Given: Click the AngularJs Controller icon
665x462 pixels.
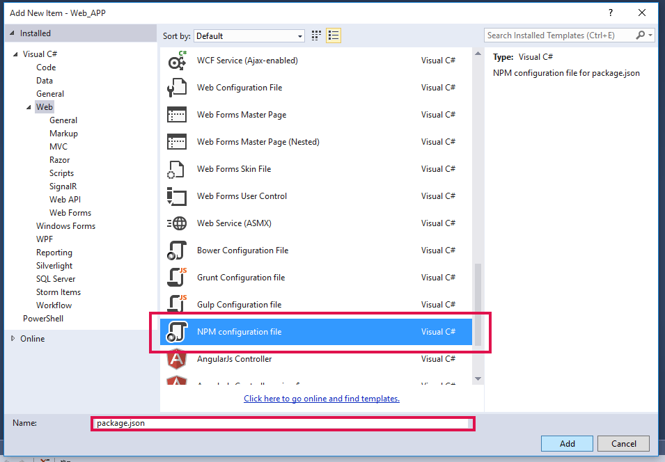Looking at the screenshot, I should tap(177, 360).
